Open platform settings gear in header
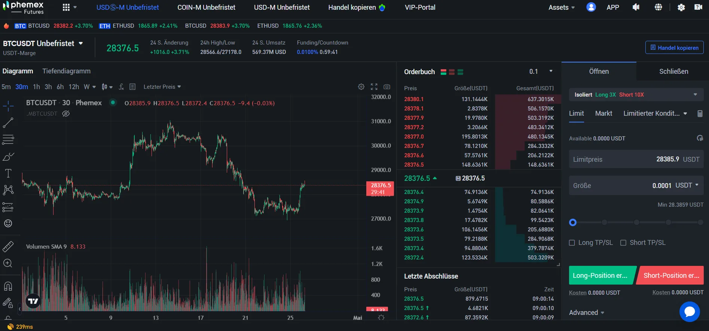The image size is (709, 331). 681,7
